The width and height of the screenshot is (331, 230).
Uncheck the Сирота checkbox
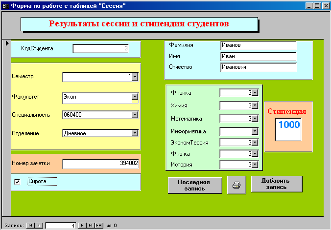[17, 182]
